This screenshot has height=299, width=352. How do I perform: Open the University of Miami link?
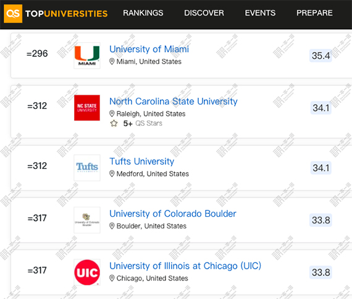point(149,49)
